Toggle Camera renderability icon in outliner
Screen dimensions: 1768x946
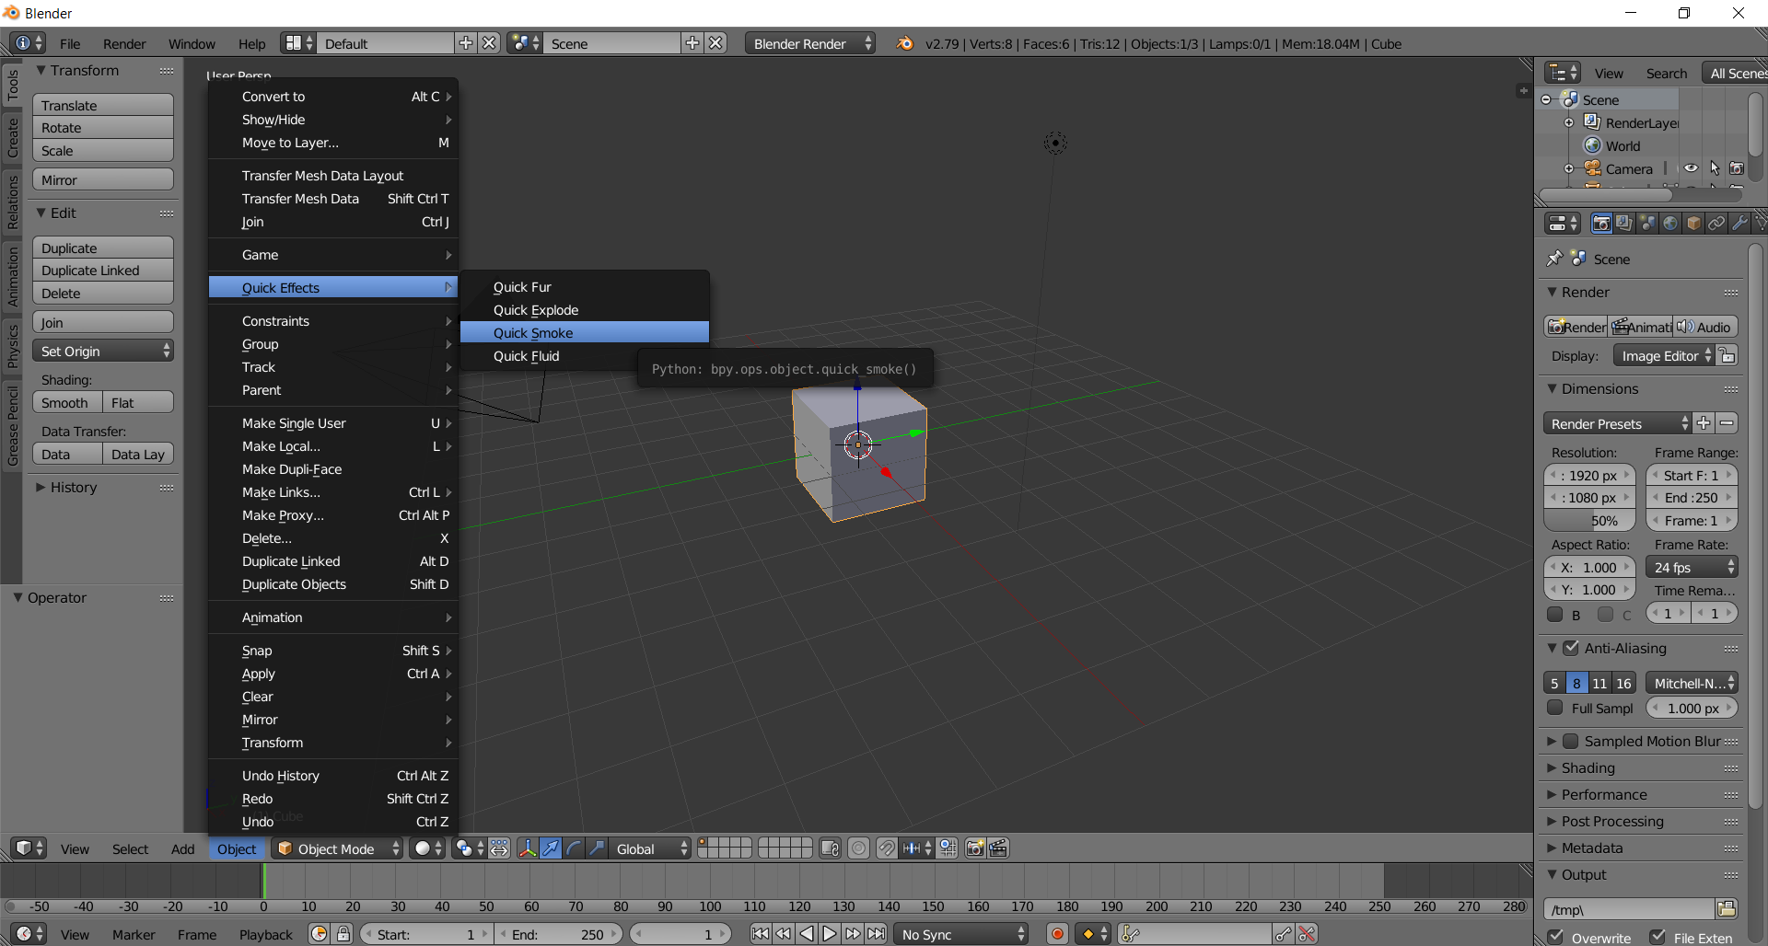pyautogui.click(x=1737, y=168)
